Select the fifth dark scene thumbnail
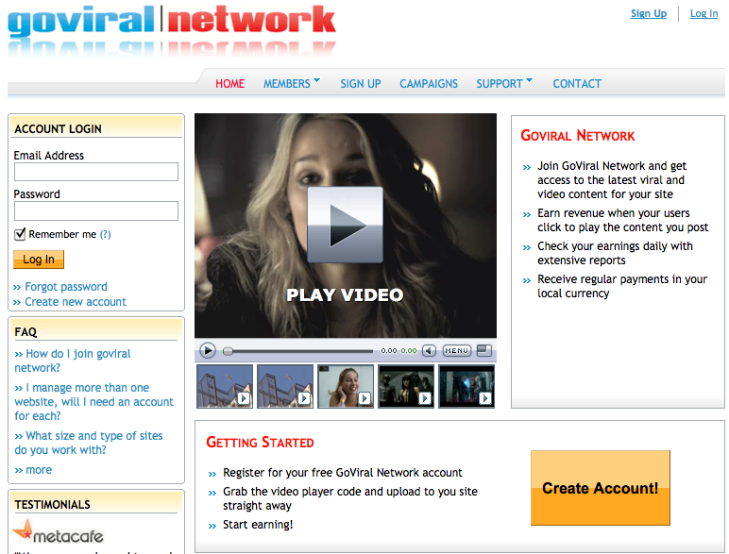The height and width of the screenshot is (554, 729). [x=466, y=386]
